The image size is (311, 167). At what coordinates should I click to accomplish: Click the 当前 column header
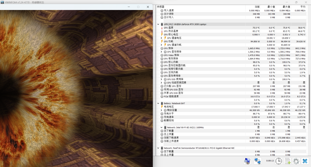click(x=257, y=7)
